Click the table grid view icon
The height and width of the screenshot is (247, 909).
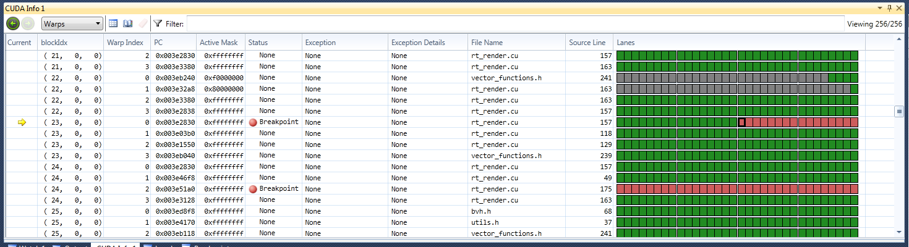[113, 23]
